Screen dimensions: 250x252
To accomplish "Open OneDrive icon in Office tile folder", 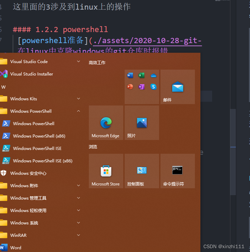I will coord(154,75).
